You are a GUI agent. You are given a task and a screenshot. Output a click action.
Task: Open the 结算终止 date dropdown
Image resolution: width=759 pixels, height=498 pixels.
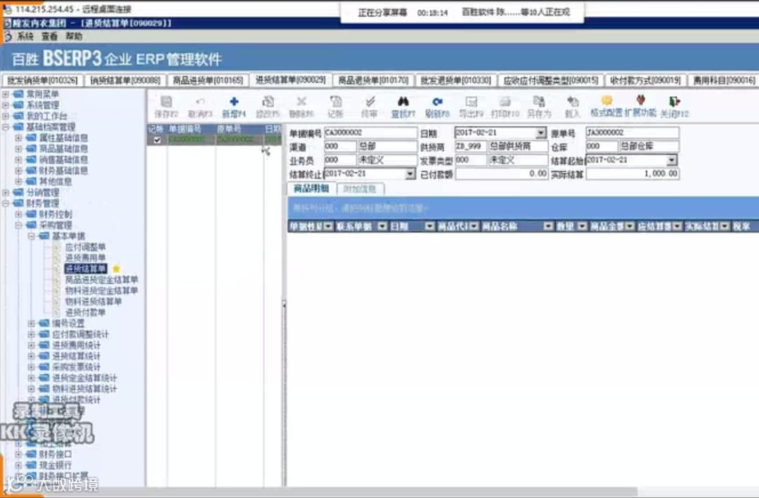coord(410,173)
